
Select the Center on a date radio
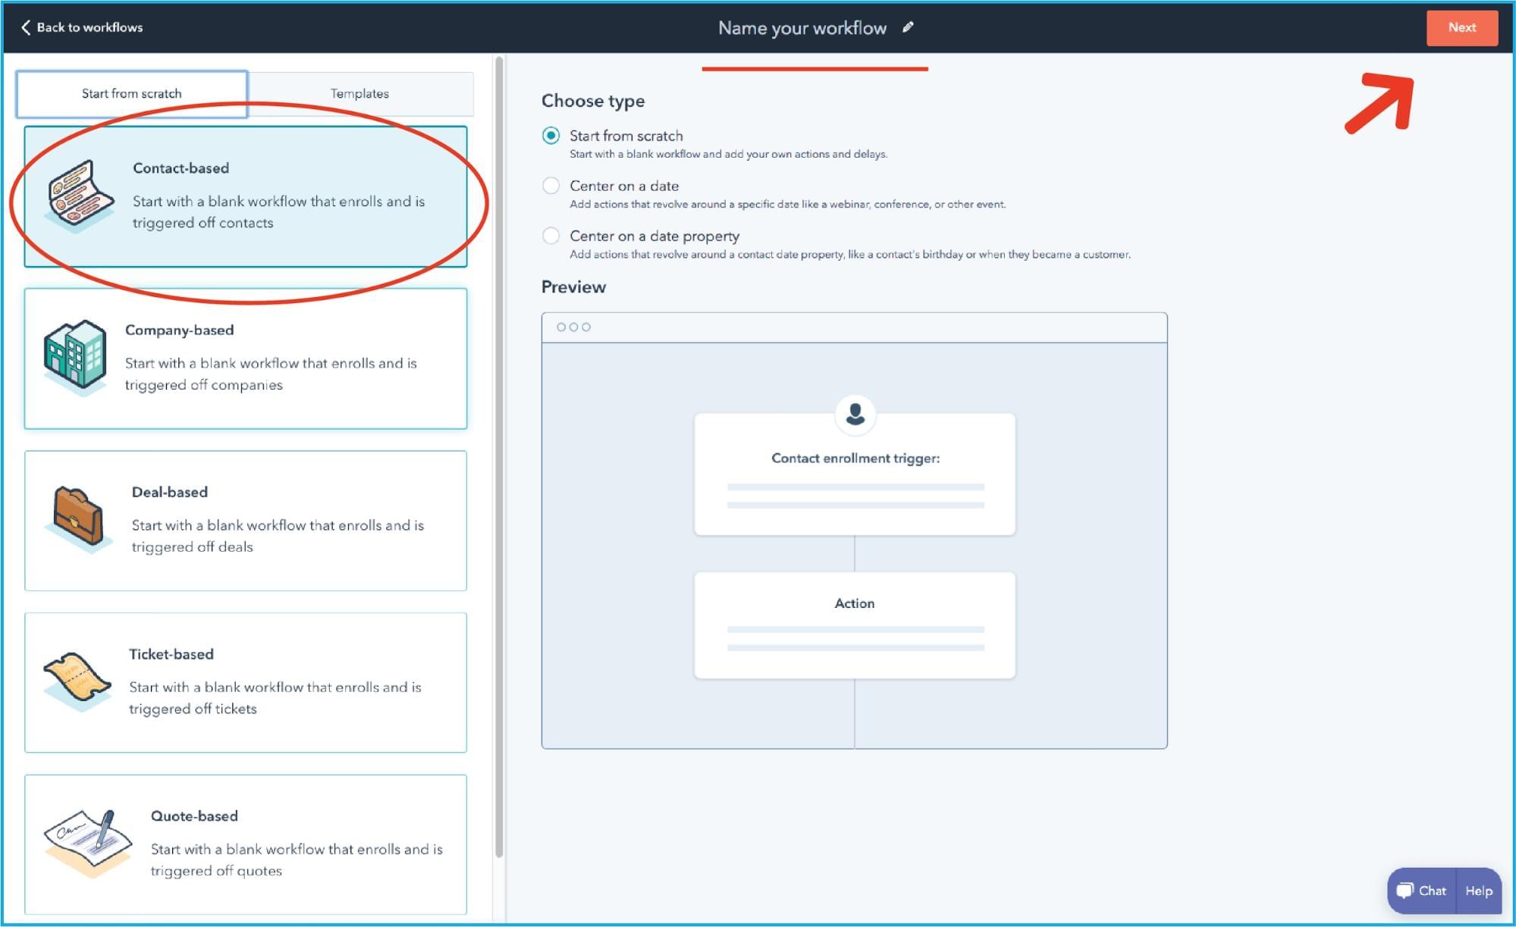point(551,186)
